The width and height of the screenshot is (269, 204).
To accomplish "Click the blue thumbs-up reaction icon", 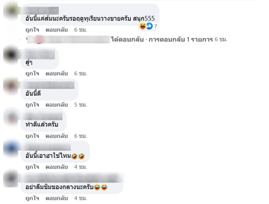I will [149, 26].
